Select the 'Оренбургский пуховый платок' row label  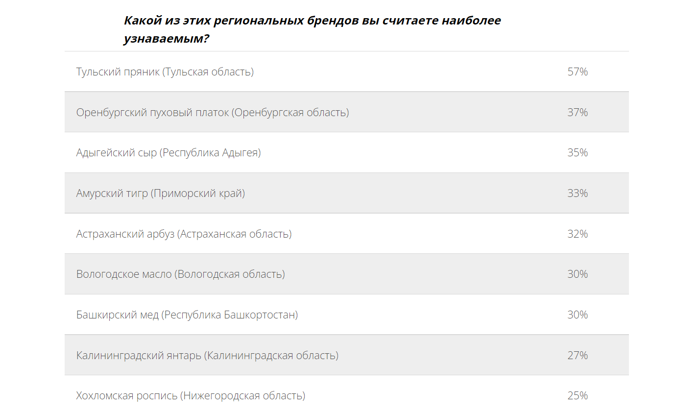pos(212,113)
